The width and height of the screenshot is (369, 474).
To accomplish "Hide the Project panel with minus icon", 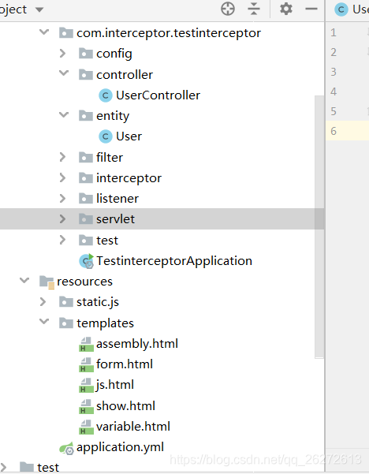I will point(311,9).
